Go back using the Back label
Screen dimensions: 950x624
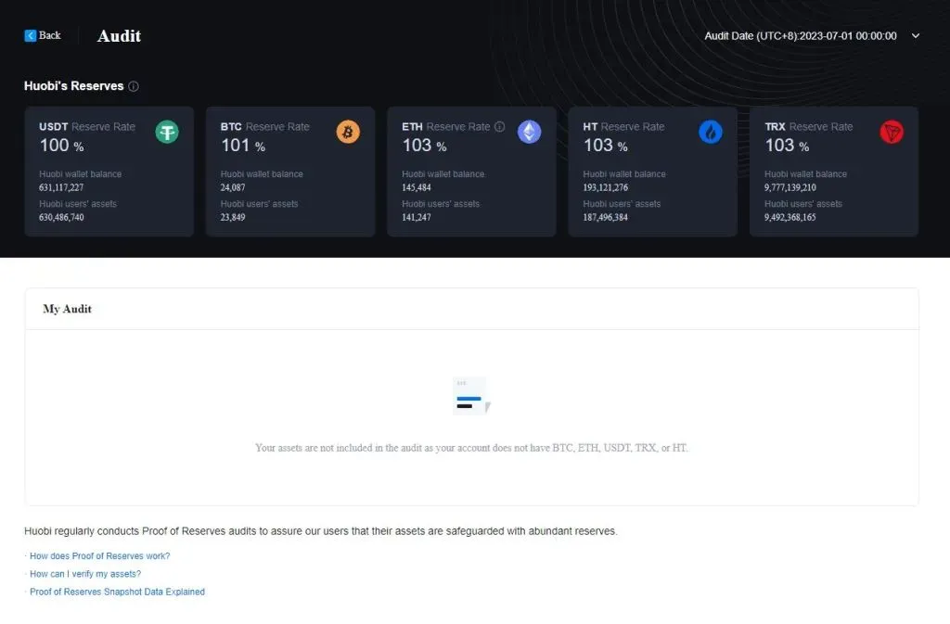tap(50, 36)
